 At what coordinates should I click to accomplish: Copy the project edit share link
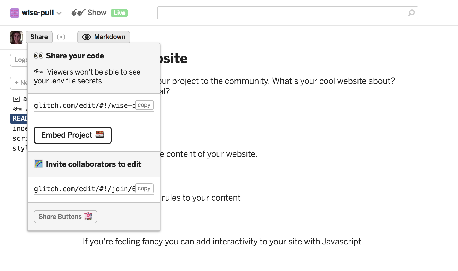click(144, 105)
